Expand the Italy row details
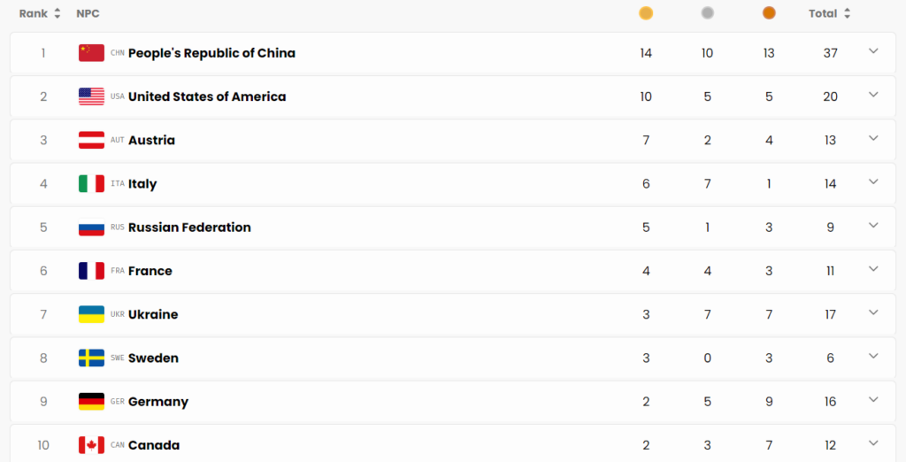906x462 pixels. pyautogui.click(x=873, y=182)
